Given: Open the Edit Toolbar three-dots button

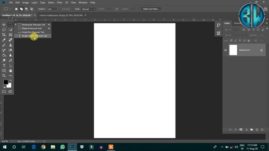Looking at the screenshot, I should point(11,75).
